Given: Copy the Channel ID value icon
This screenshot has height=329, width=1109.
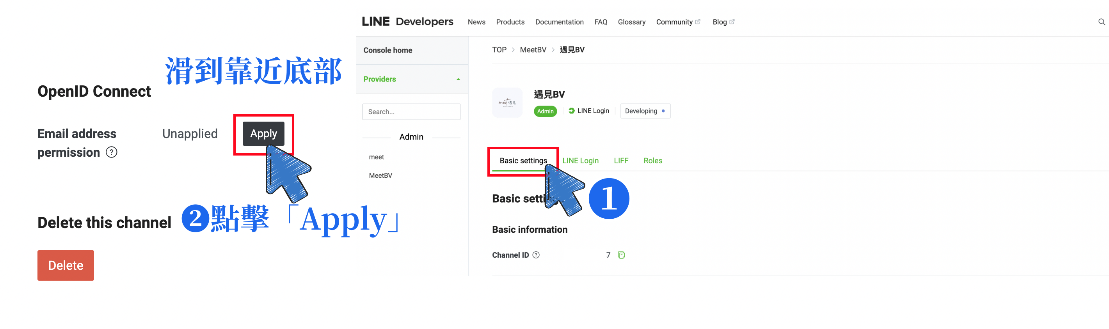Looking at the screenshot, I should coord(621,255).
